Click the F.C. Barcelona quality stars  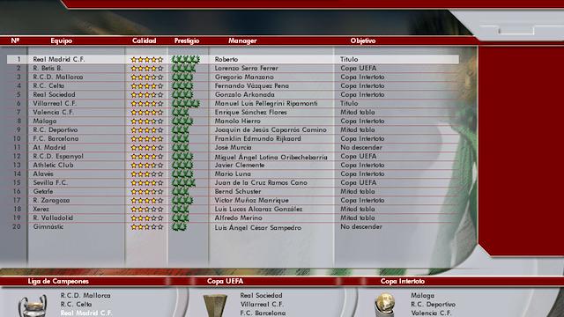(147, 139)
